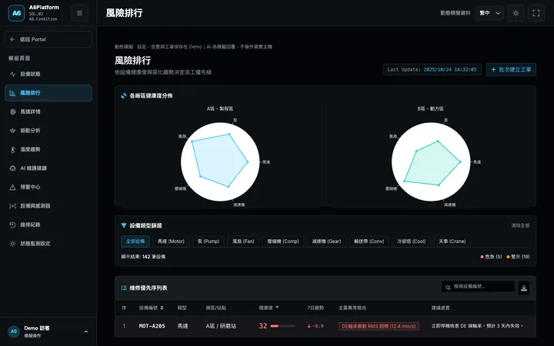Screen dimensions: 554x346
Task: Click sensor icon beside 設備與感測器
Action: click(x=13, y=206)
